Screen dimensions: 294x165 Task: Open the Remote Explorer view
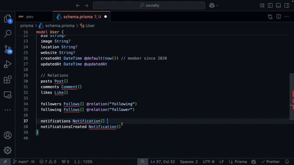coord(7,95)
